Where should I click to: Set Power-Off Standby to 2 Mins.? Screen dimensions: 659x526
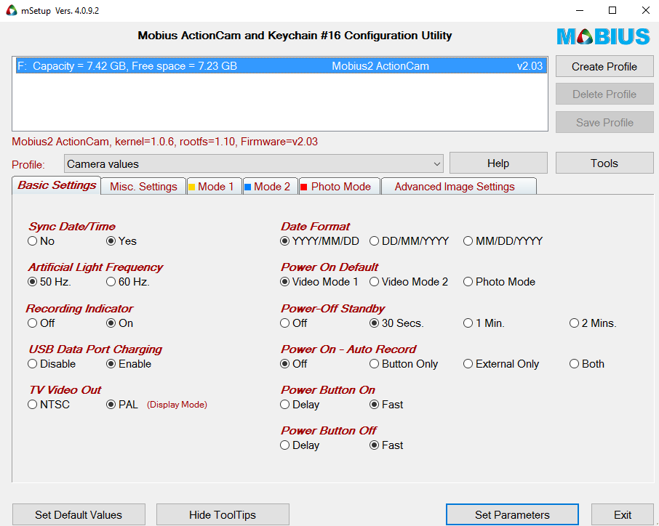click(593, 323)
